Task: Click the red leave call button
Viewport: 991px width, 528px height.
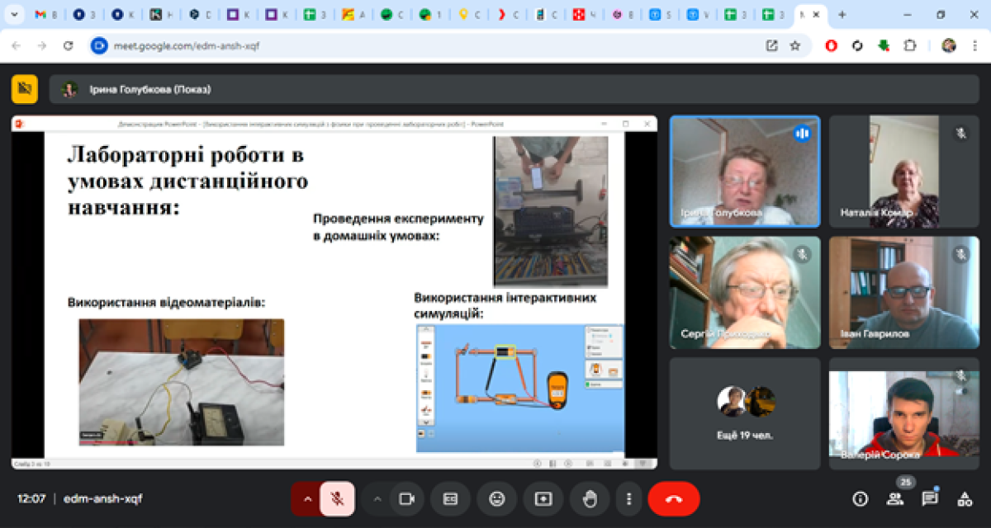Action: [673, 499]
